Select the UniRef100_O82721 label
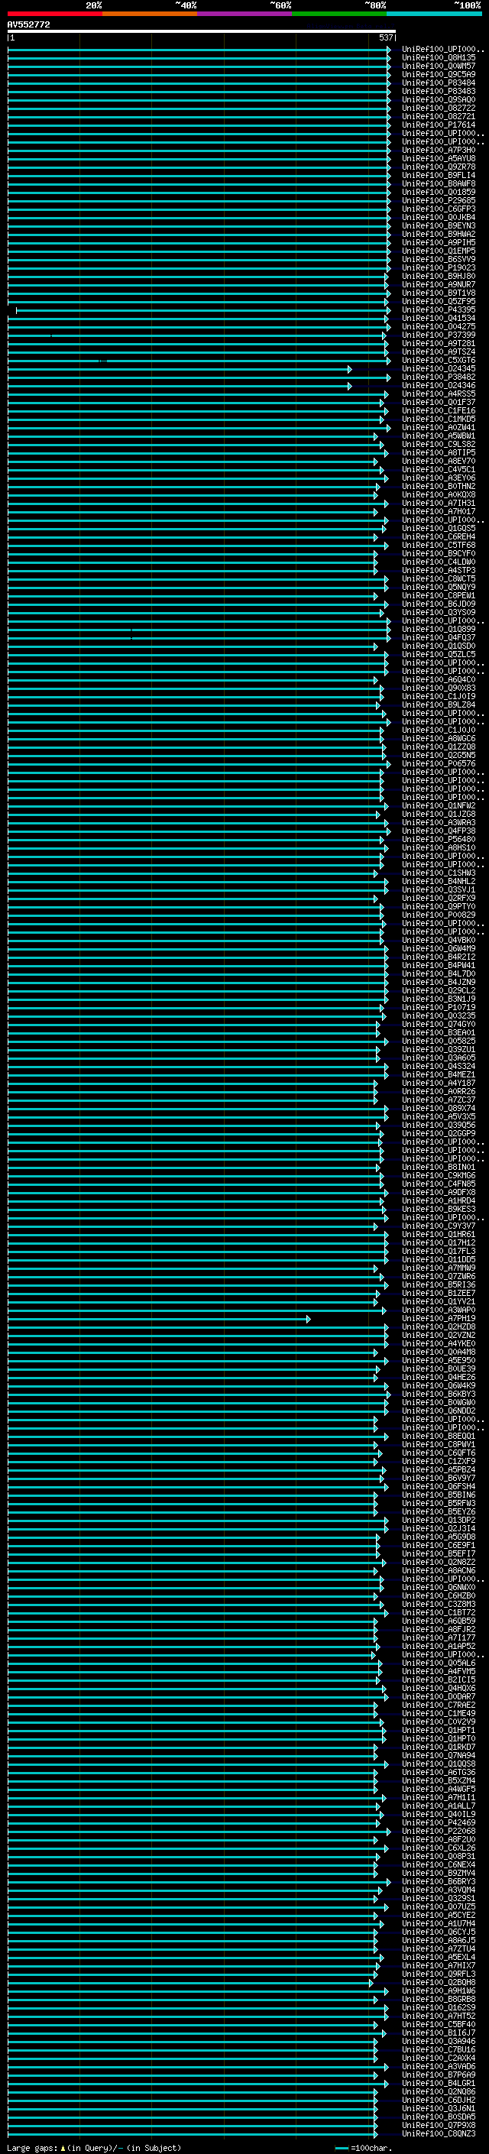489x2154 pixels. point(438,116)
